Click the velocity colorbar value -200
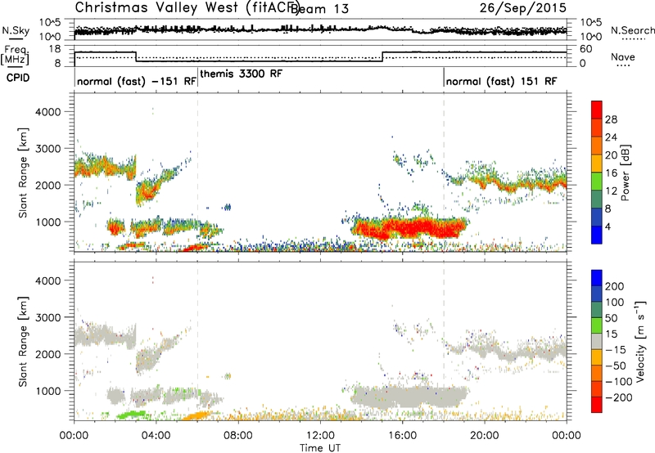Screen dimensions: 655x453 tap(618, 397)
